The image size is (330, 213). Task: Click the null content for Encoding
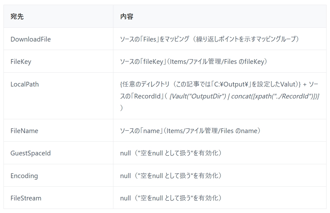pos(125,176)
